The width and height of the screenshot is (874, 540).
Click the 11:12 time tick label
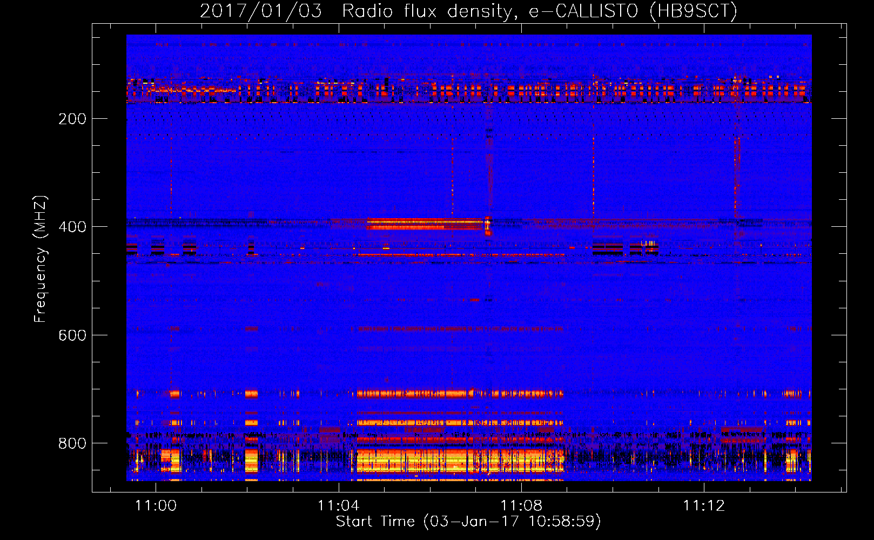[x=704, y=505]
